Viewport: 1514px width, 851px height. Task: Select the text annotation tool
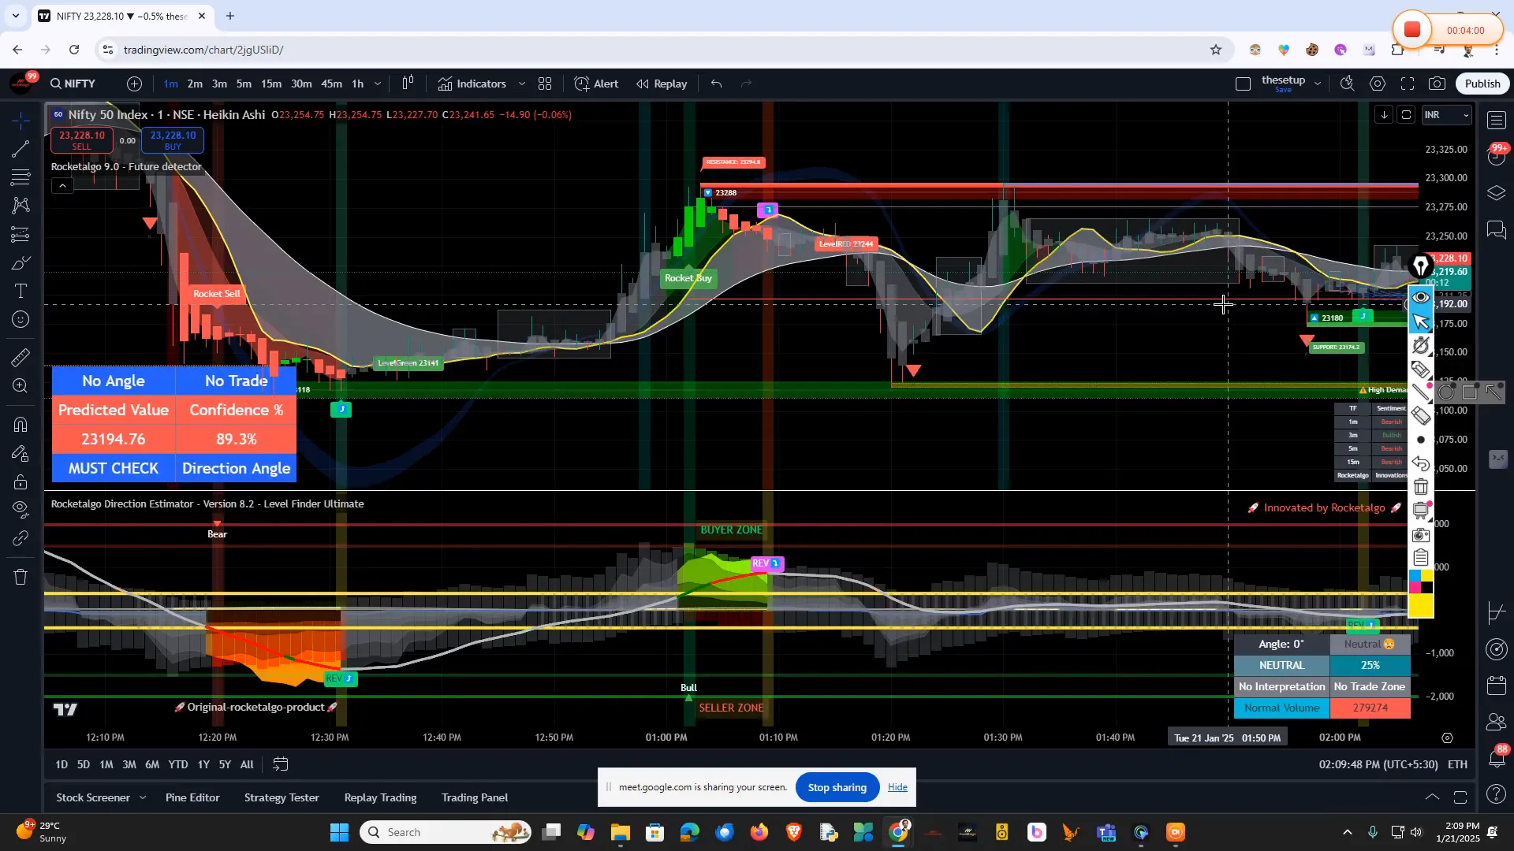click(21, 291)
